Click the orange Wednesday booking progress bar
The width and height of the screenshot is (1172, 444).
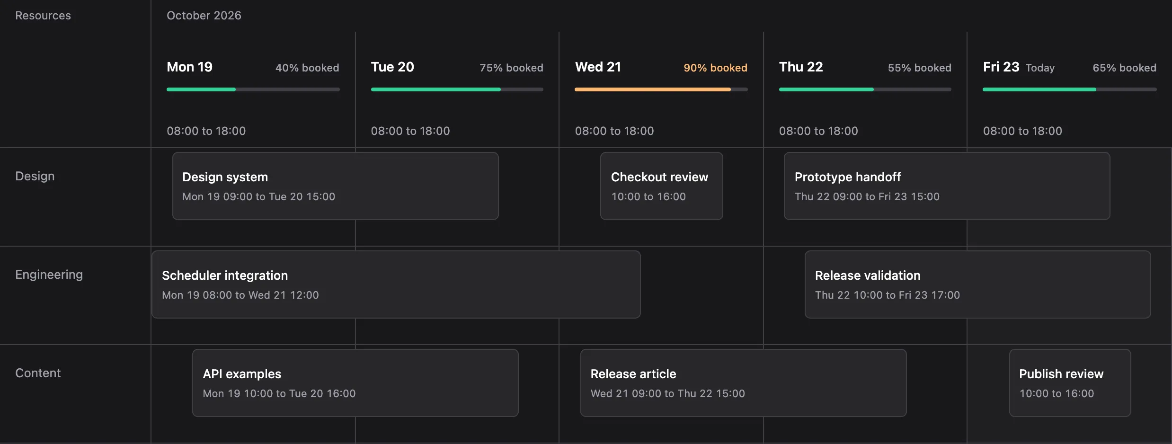coord(661,89)
